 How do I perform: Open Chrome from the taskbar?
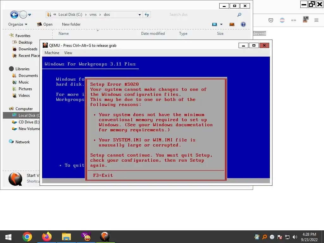click(x=27, y=237)
